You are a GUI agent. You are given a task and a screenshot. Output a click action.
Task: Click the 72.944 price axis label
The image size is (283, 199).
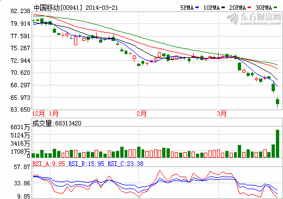tap(20, 61)
